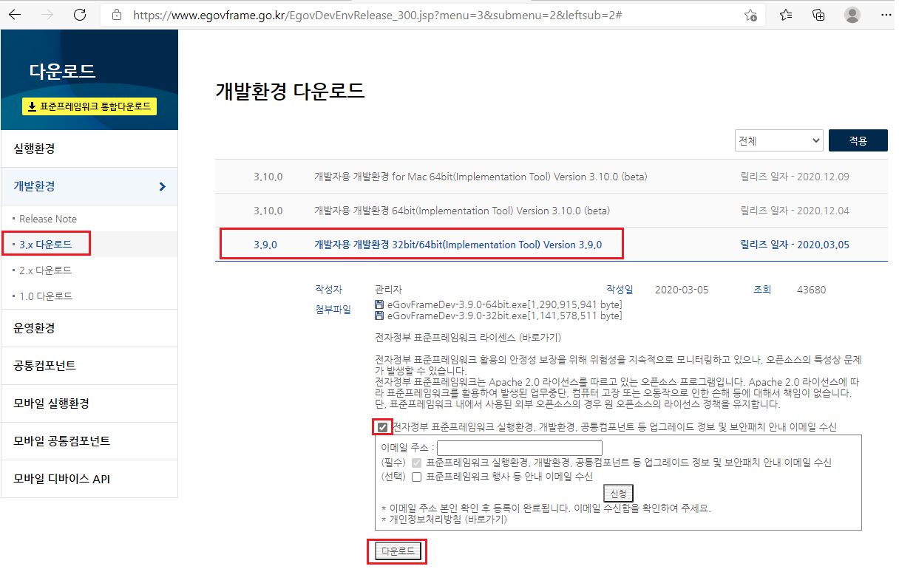Open 공통컴포넌트 in left menu

89,366
